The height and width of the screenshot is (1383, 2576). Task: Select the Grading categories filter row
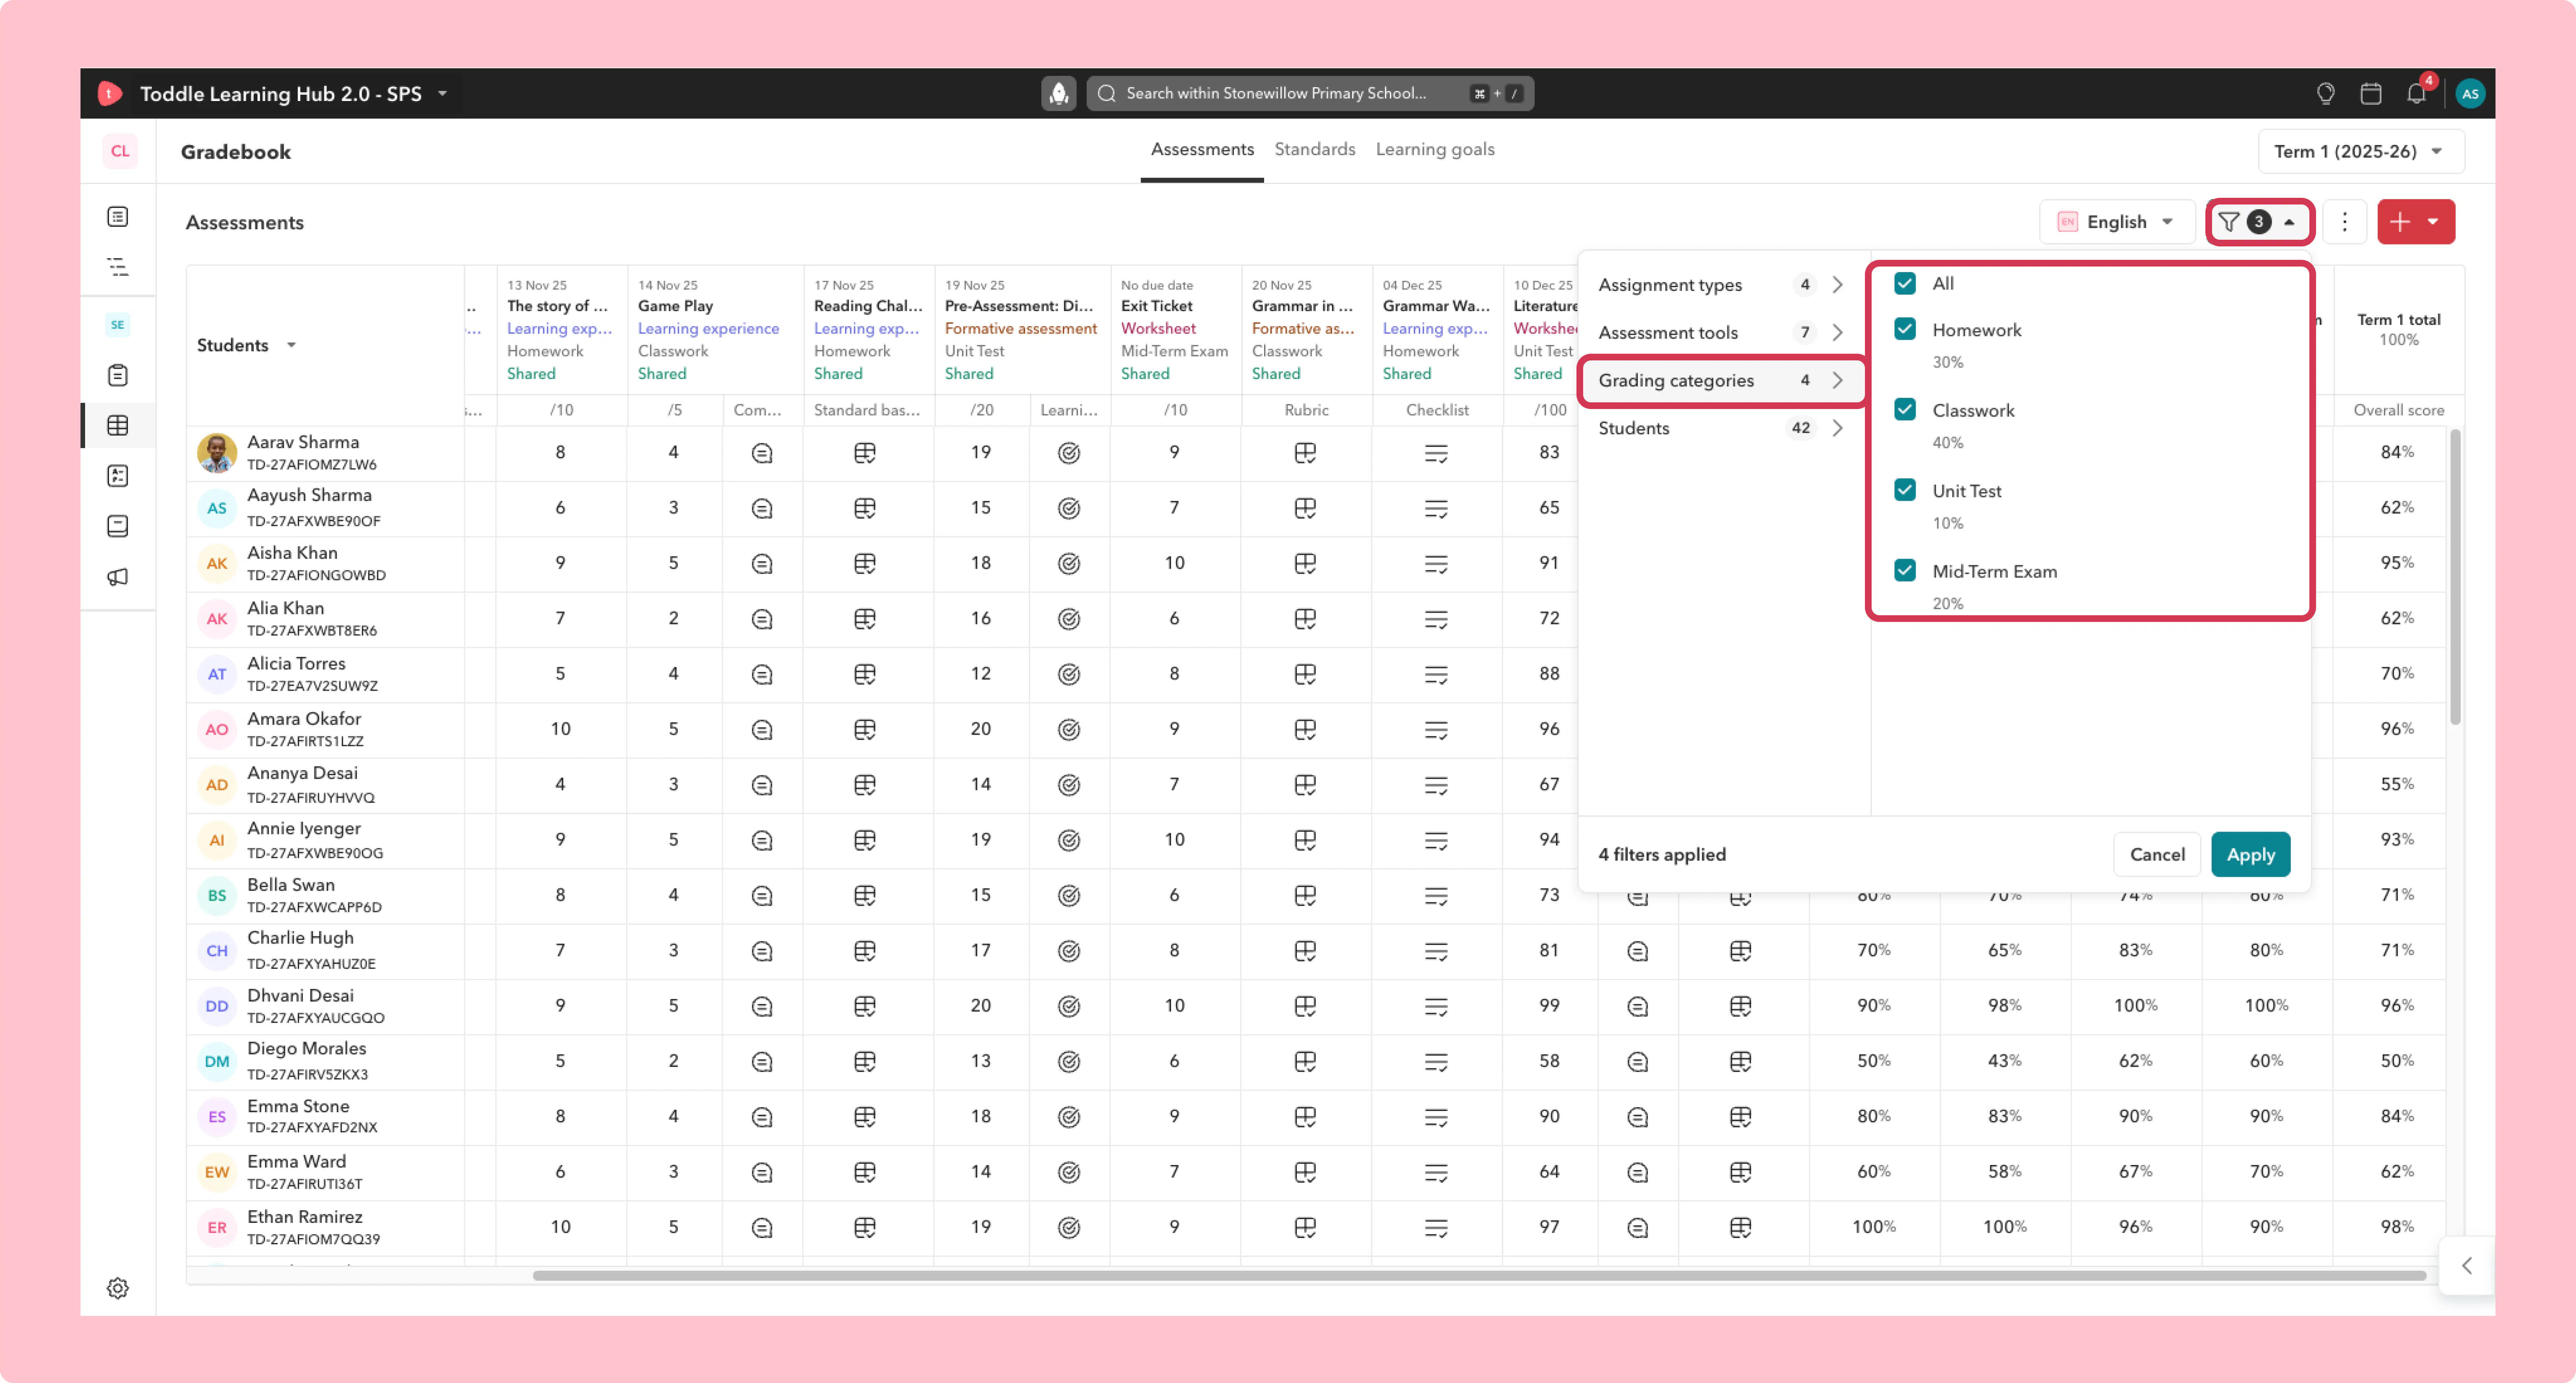(1721, 381)
